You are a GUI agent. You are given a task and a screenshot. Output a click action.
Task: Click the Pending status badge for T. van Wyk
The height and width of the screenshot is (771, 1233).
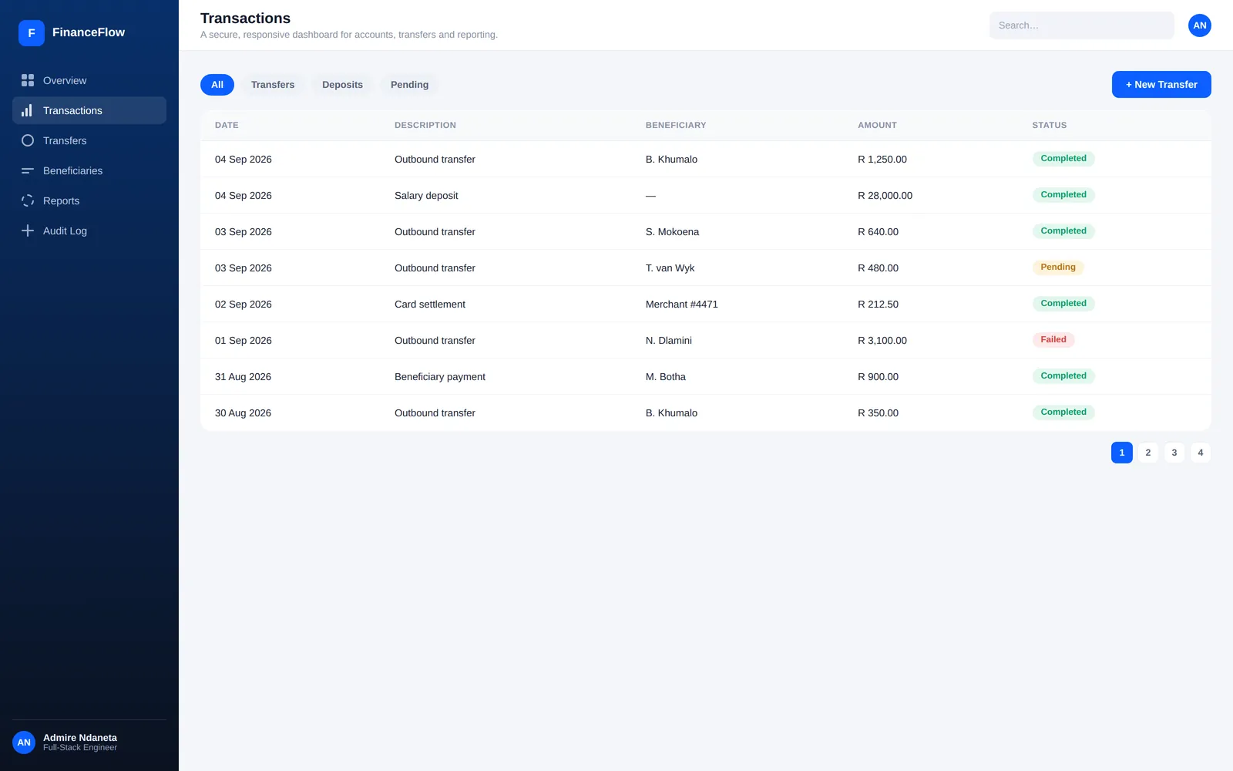pos(1058,268)
